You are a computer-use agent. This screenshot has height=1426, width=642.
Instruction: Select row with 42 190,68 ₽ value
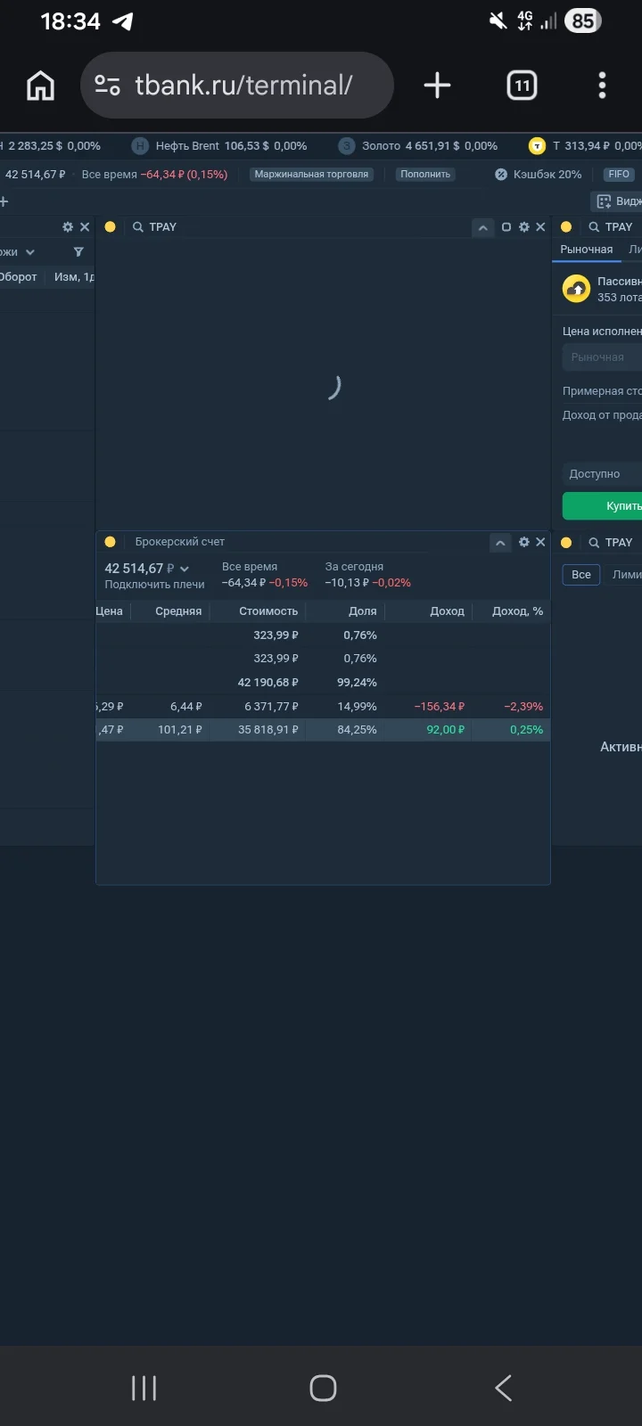tap(323, 683)
